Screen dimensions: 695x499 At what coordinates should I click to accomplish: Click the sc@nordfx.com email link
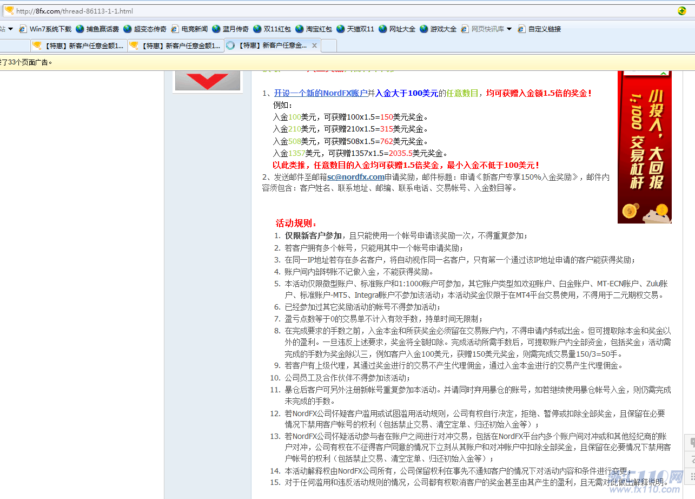(356, 177)
